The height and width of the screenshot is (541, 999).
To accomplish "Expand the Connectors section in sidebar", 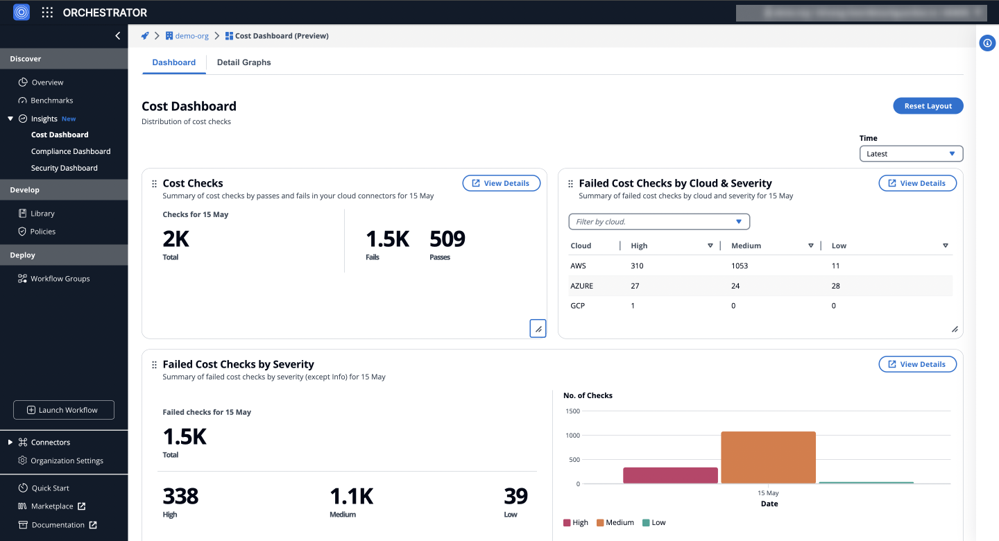I will pyautogui.click(x=9, y=442).
